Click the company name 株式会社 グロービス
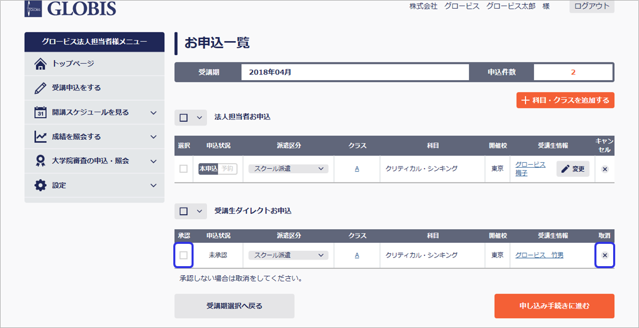The width and height of the screenshot is (639, 328). coord(444,7)
